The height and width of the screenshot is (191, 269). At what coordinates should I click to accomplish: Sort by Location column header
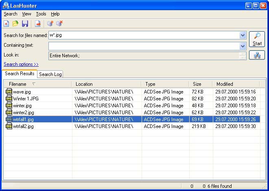pos(107,84)
